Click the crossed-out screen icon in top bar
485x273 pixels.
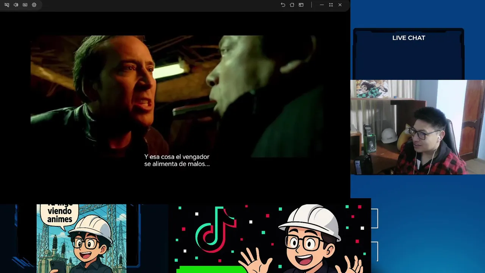[x=7, y=5]
